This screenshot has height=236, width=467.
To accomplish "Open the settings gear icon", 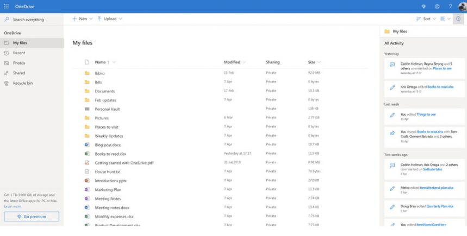I will [x=437, y=7].
